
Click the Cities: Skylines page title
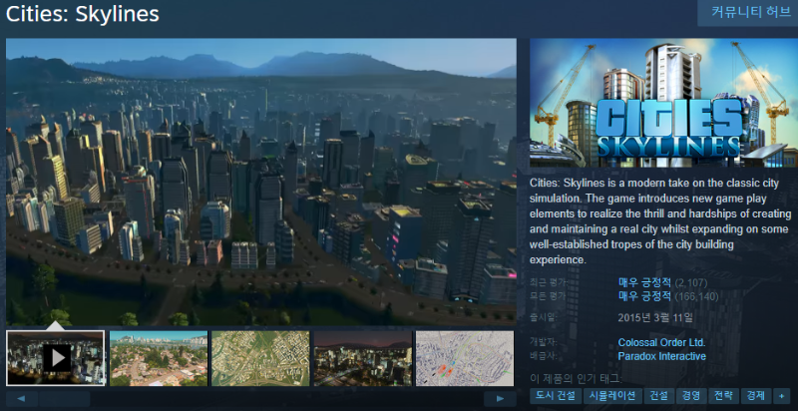83,14
